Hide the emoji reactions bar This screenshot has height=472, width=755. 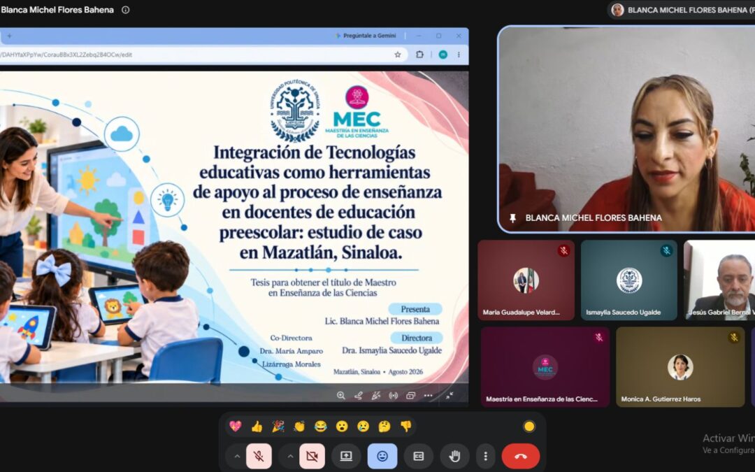click(382, 456)
